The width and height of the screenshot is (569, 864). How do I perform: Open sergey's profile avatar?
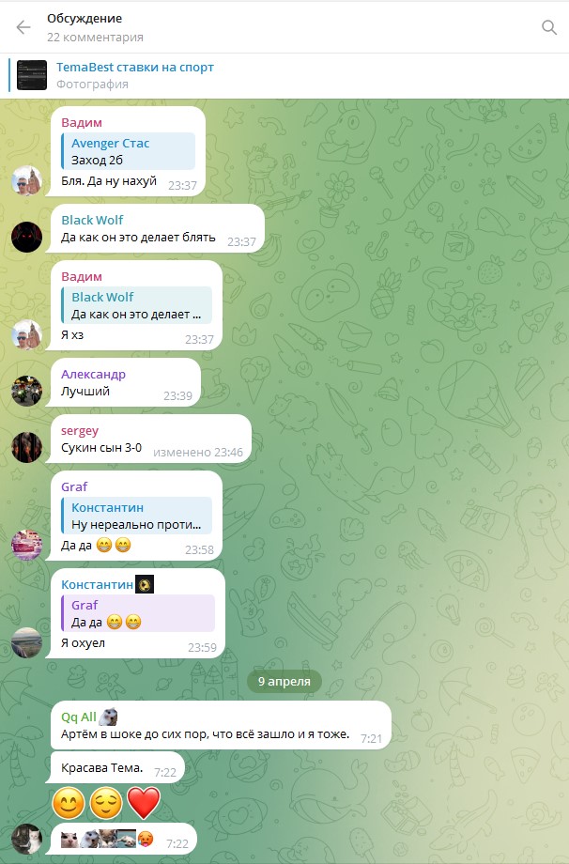27,447
